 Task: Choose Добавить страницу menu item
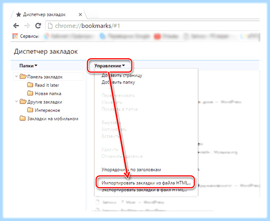(122, 75)
